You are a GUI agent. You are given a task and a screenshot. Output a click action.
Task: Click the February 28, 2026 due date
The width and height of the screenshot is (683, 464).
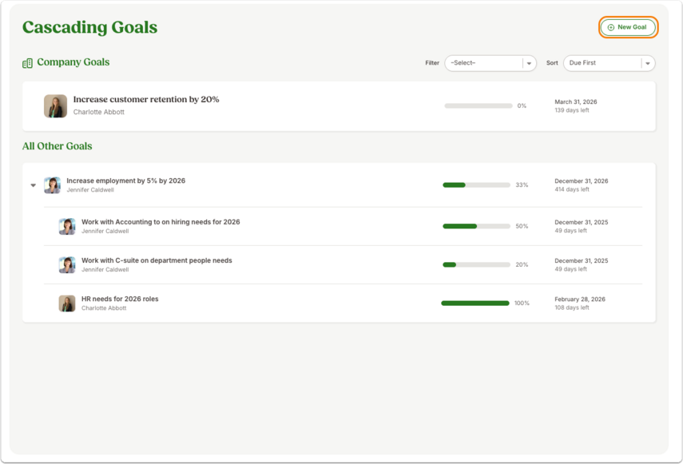580,299
